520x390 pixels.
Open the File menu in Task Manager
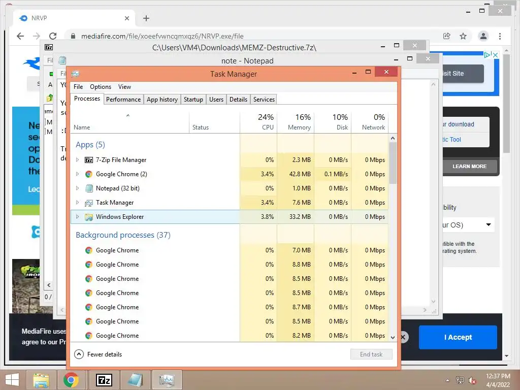(x=78, y=87)
